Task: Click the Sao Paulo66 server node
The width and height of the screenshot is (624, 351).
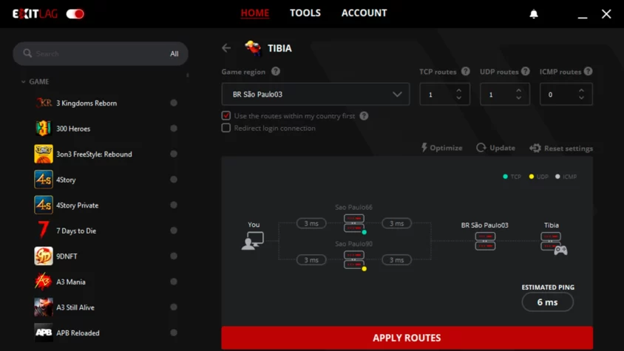Action: [354, 223]
